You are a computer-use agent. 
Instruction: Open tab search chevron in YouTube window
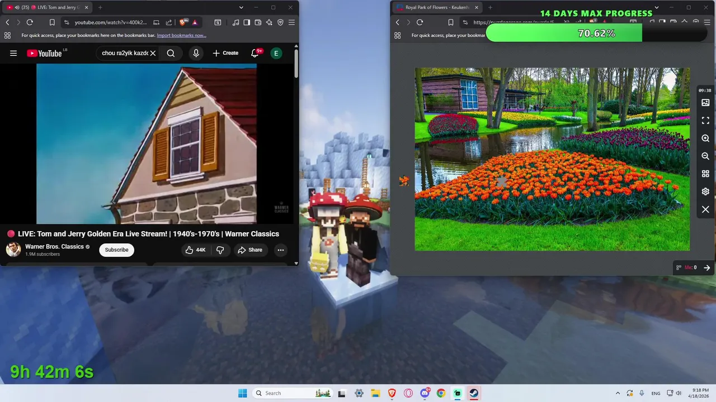click(x=241, y=7)
